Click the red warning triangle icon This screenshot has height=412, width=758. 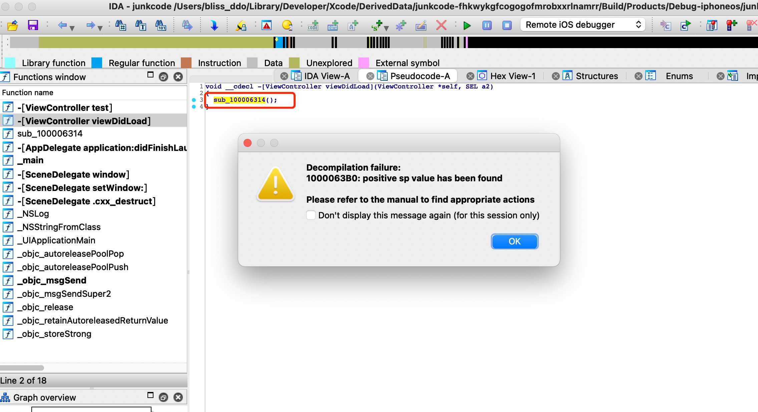point(267,25)
